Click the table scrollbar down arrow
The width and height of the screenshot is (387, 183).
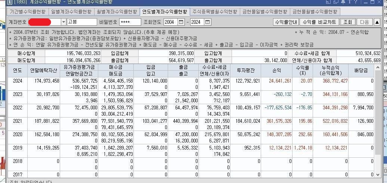[378, 175]
